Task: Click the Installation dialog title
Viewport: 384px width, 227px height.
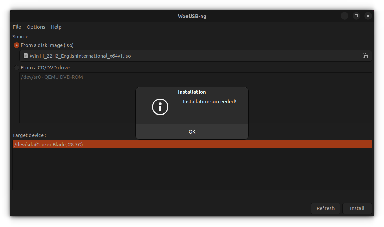Action: pos(192,92)
